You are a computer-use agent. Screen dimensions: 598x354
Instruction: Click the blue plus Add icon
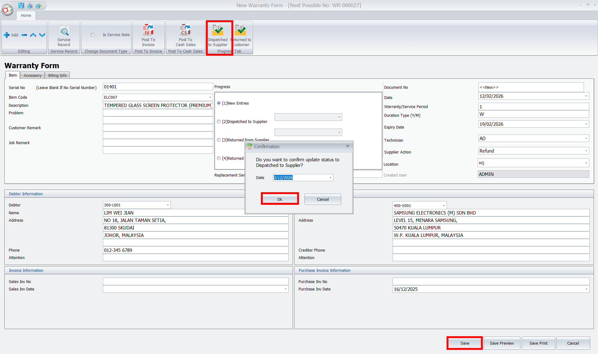click(7, 35)
